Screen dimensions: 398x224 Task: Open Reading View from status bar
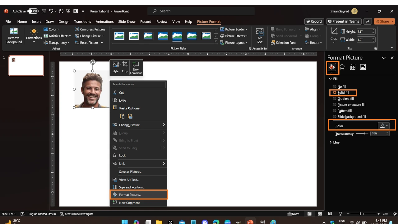[330, 214]
